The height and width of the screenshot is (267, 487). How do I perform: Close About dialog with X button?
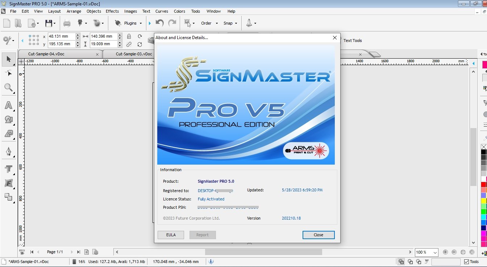pos(335,38)
